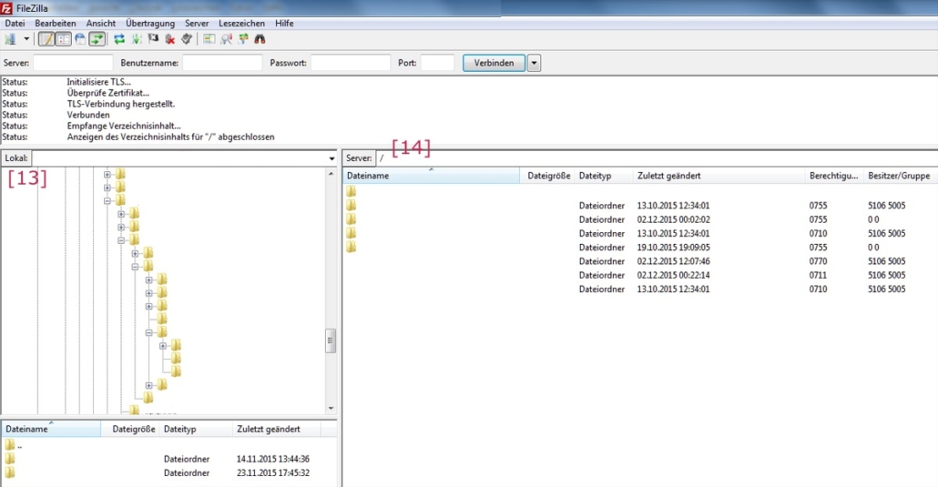Screen dimensions: 938x487
Task: Open the Lesezeichen menu
Action: click(x=241, y=24)
